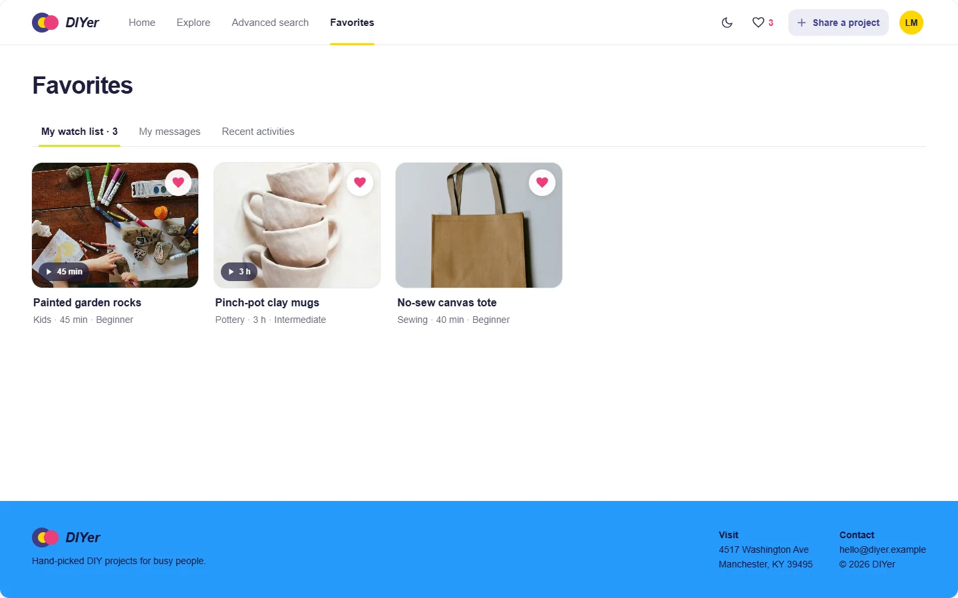
Task: Switch to the My messages tab
Action: [x=170, y=132]
